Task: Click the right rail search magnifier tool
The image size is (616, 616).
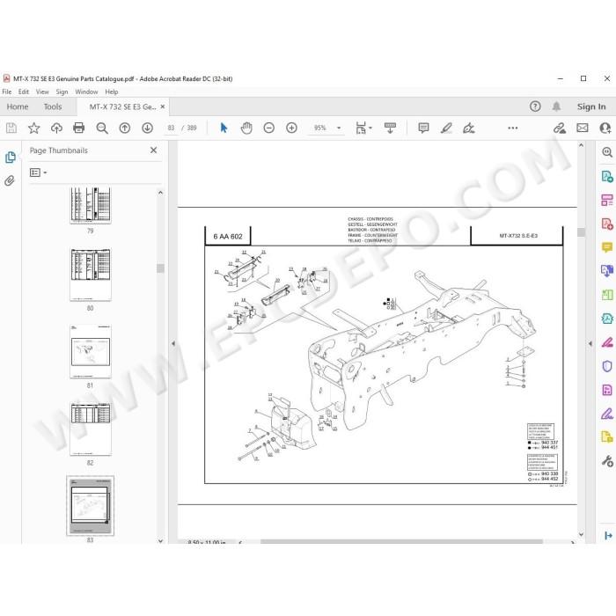Action: 607,152
